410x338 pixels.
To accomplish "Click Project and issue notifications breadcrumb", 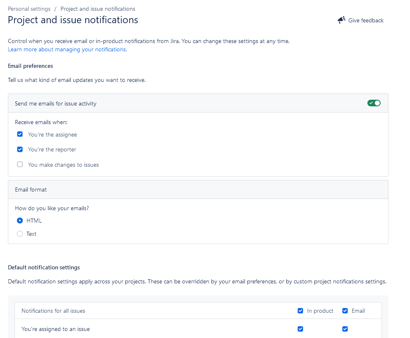I will pyautogui.click(x=98, y=9).
